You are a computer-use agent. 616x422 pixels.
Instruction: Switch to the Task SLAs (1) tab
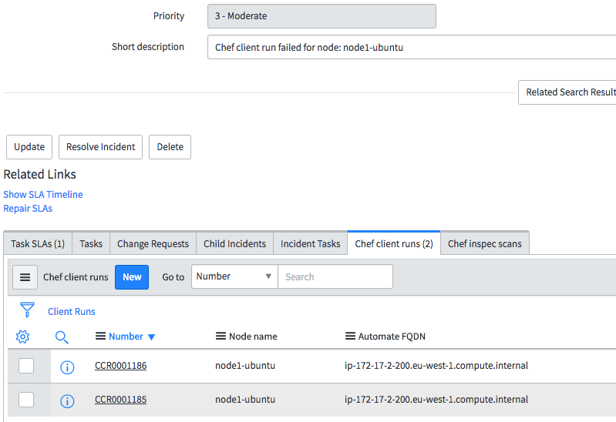point(38,244)
